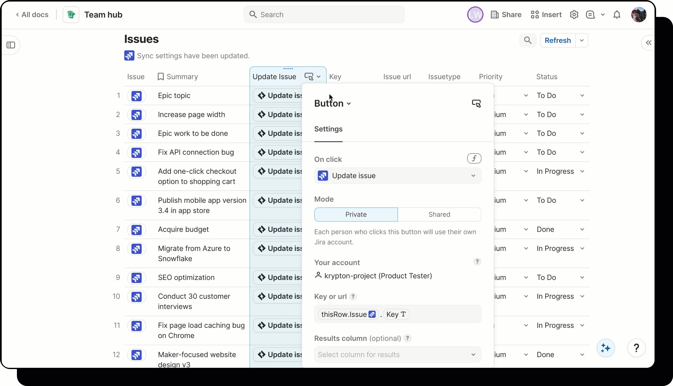Toggle the left sidebar panel icon
673x386 pixels.
point(11,45)
